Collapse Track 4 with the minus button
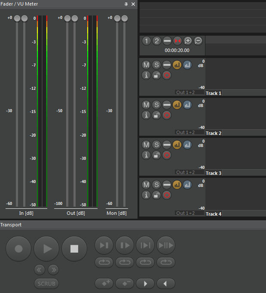This screenshot has width=266, height=293. tap(167, 185)
